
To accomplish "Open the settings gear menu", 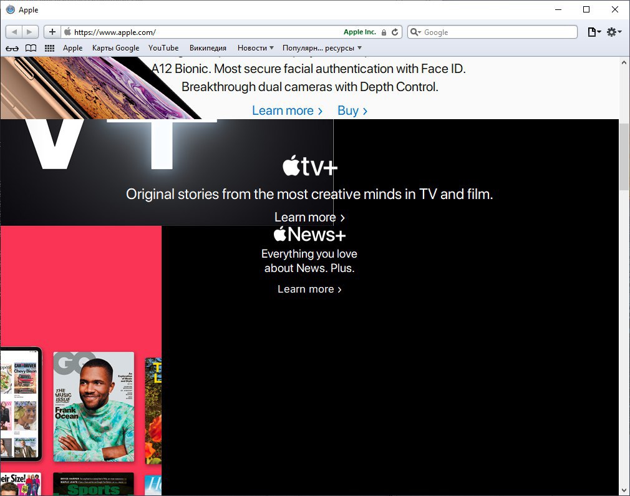I will (x=614, y=32).
